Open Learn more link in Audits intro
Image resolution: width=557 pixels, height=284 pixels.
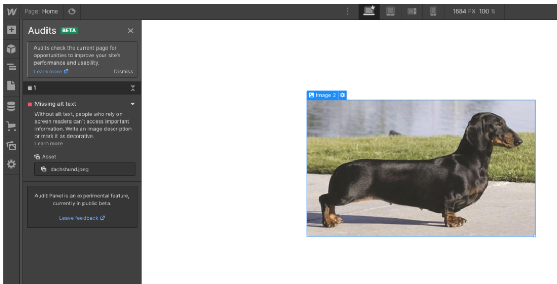[51, 71]
